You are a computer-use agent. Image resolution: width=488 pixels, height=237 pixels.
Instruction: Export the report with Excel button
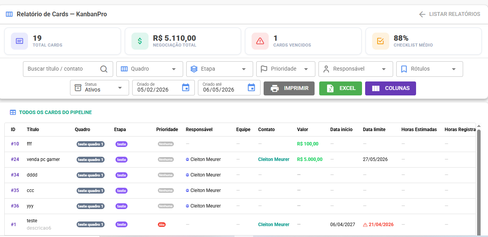[341, 88]
